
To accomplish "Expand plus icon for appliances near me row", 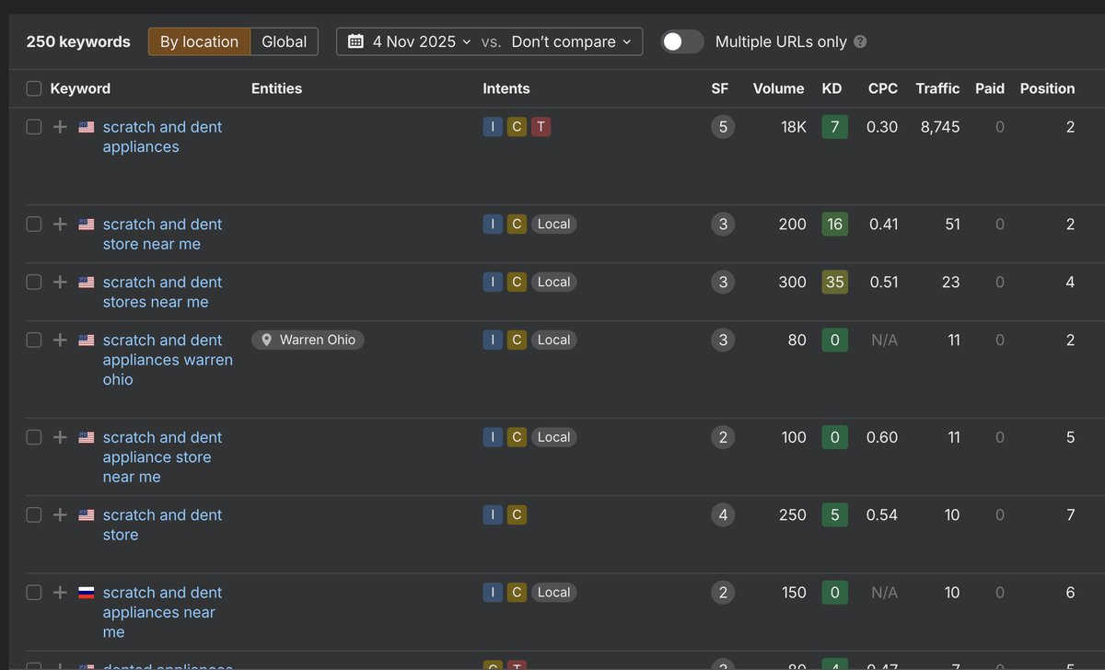I will tap(60, 593).
